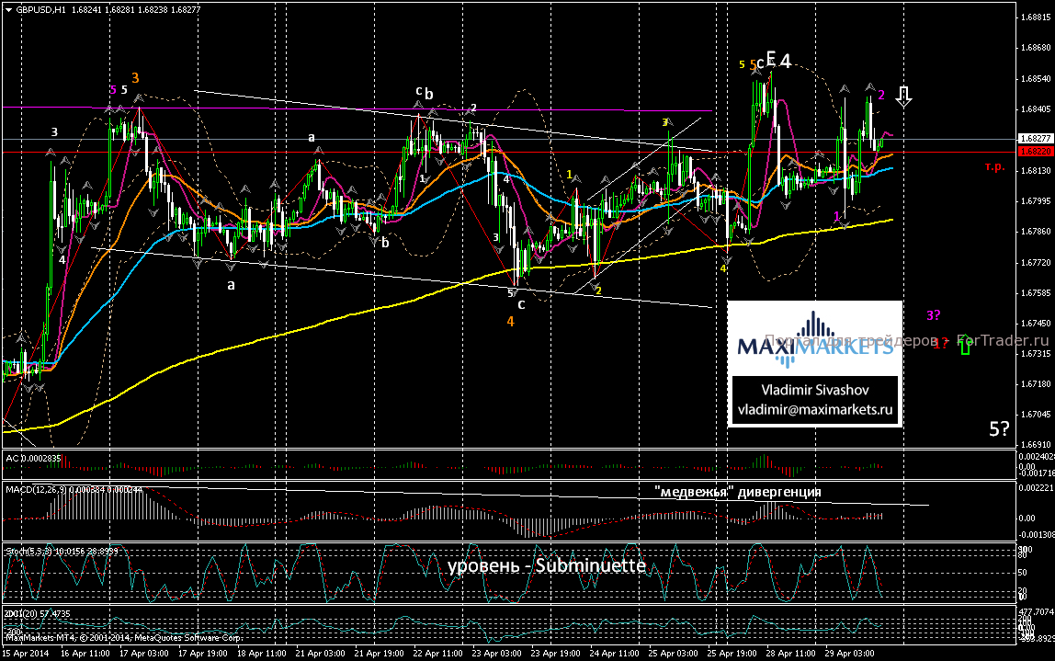This screenshot has width=1055, height=661.
Task: Click the green up arrow marker
Action: point(965,345)
